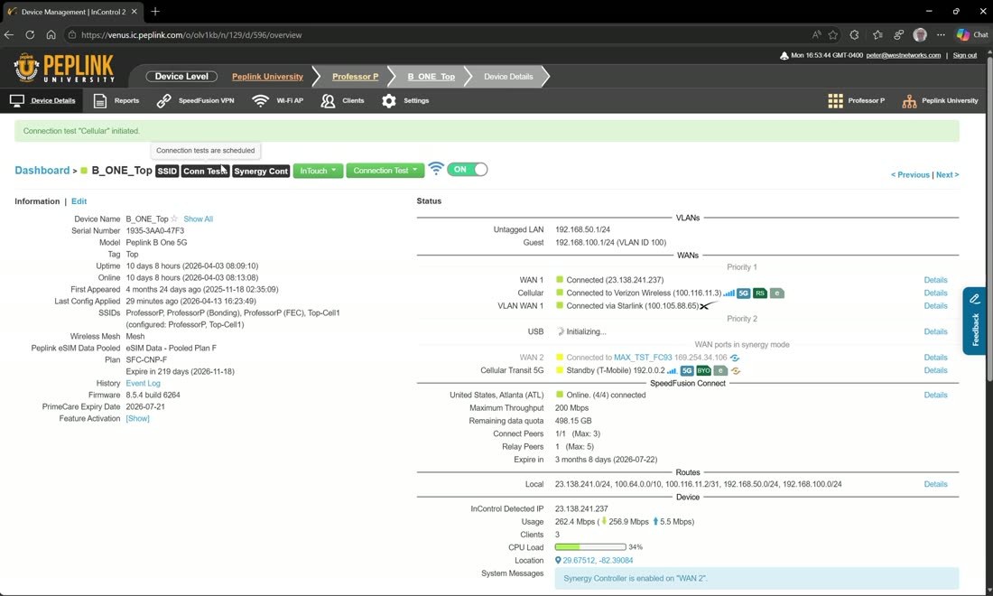The image size is (993, 596).
Task: Open the Reports icon in navigation bar
Action: point(100,101)
